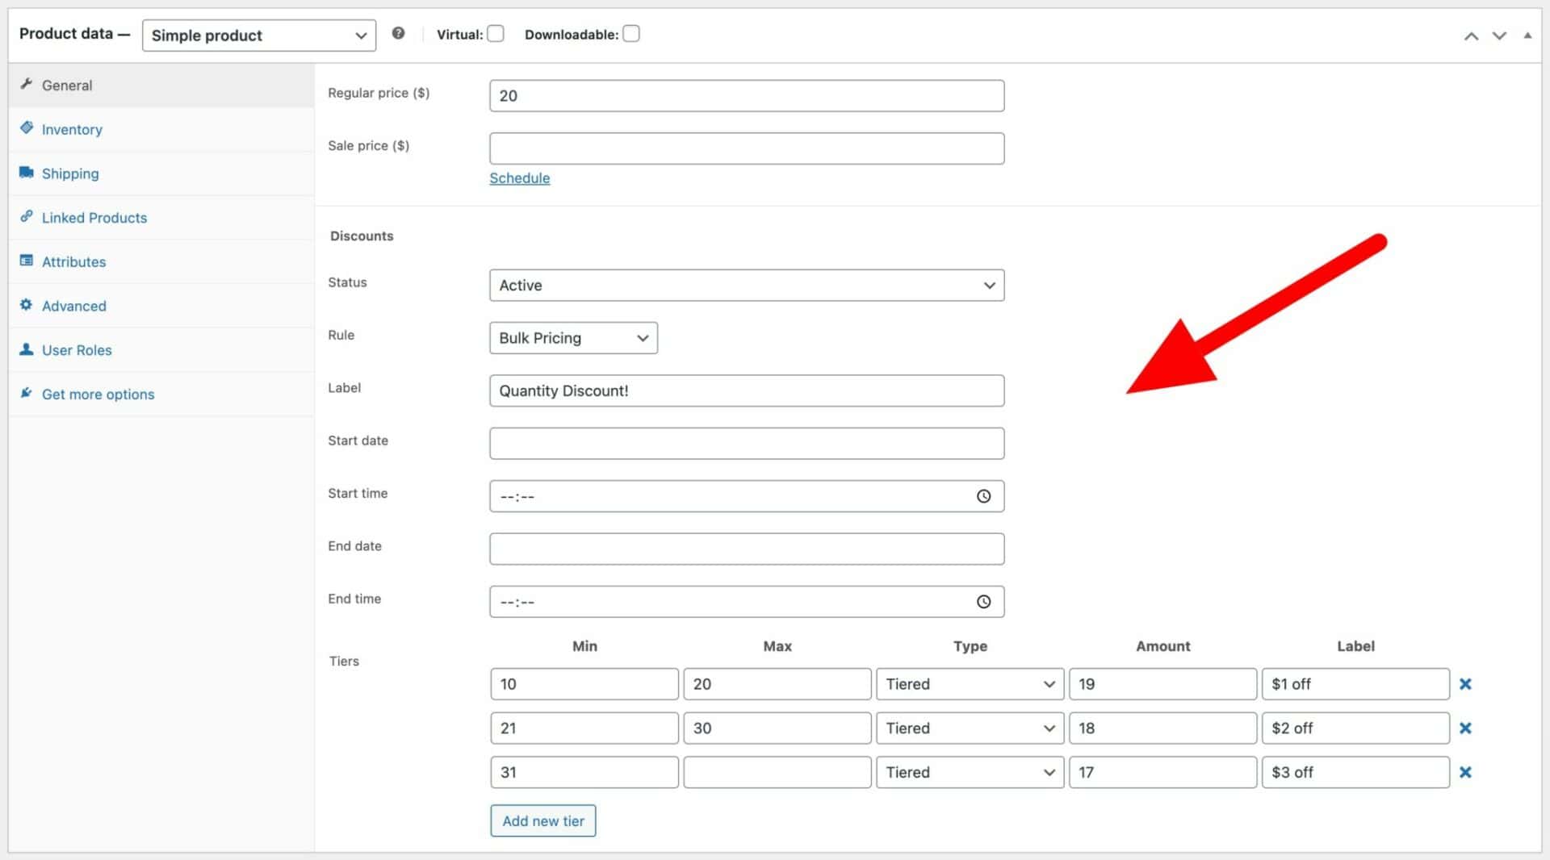Click the User Roles person icon
The height and width of the screenshot is (860, 1550).
pos(27,349)
